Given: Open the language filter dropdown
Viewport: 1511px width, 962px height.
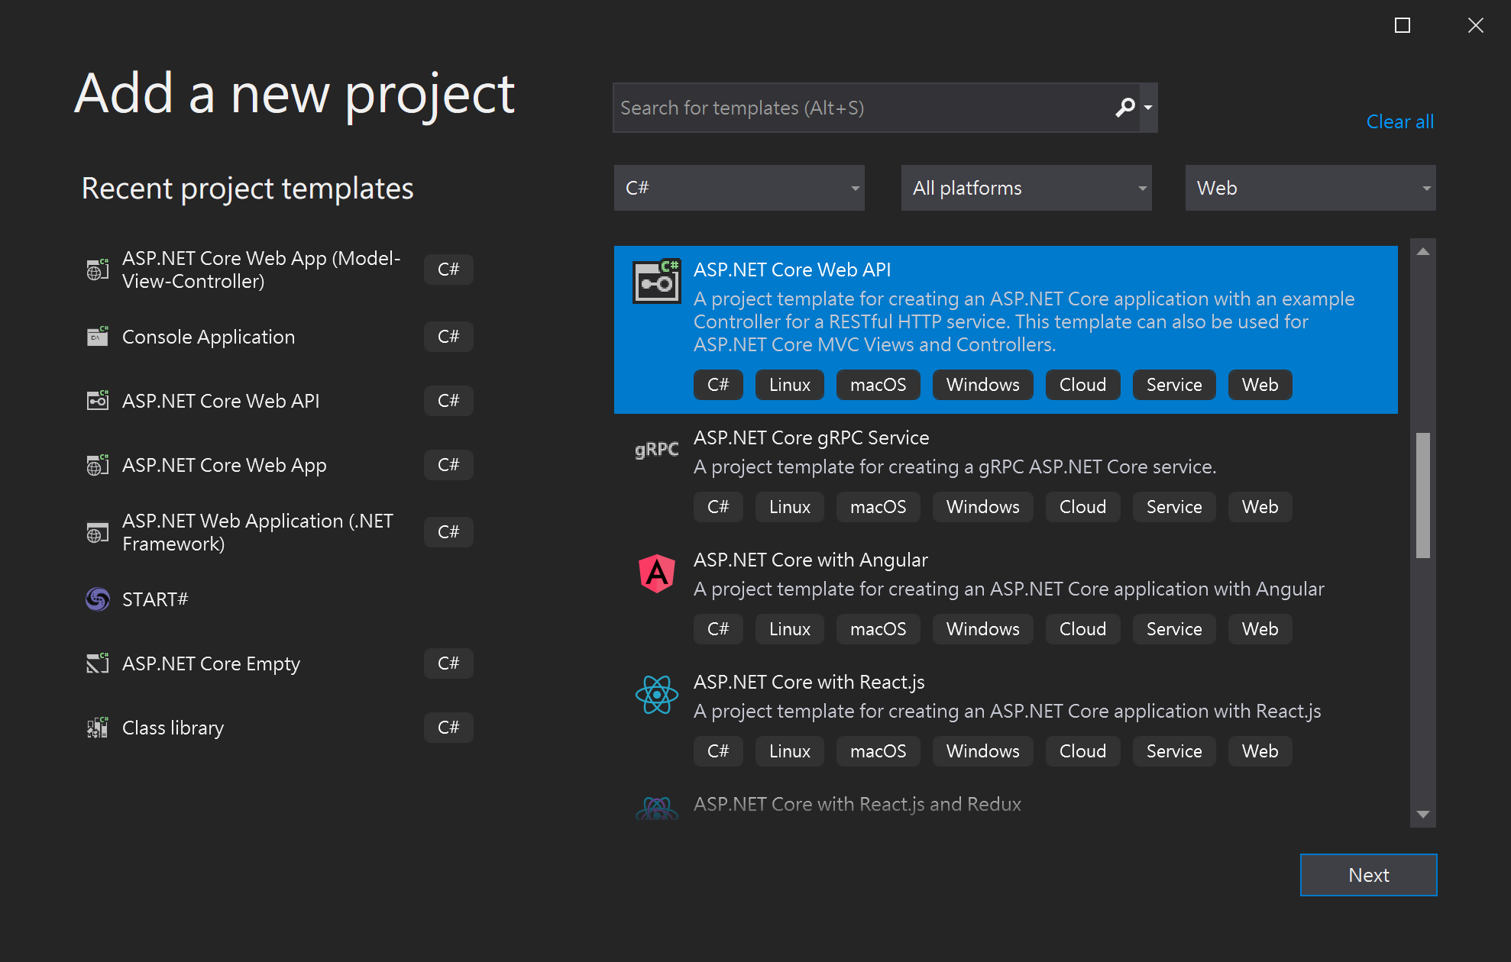Looking at the screenshot, I should click(x=739, y=187).
